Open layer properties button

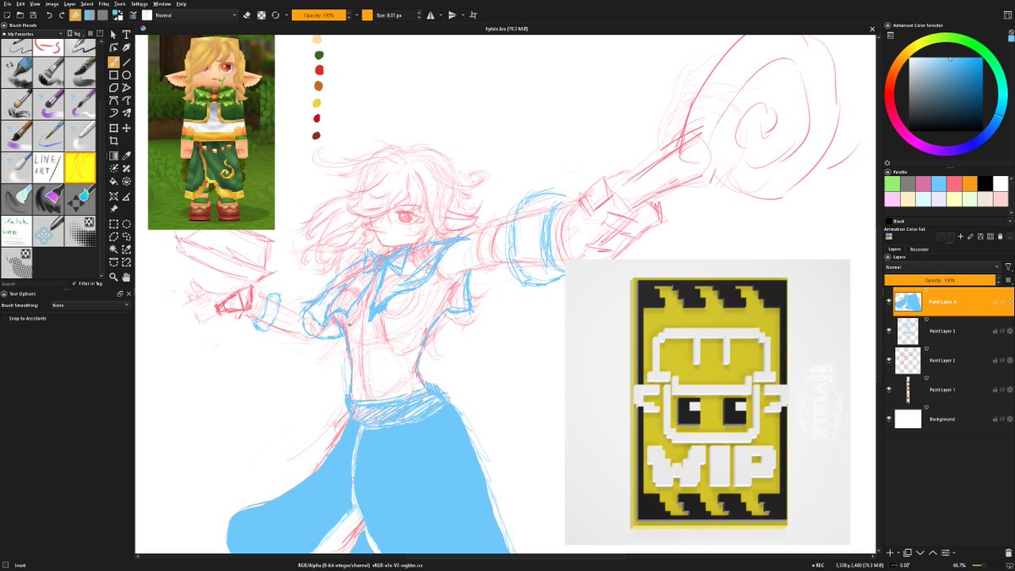(945, 552)
